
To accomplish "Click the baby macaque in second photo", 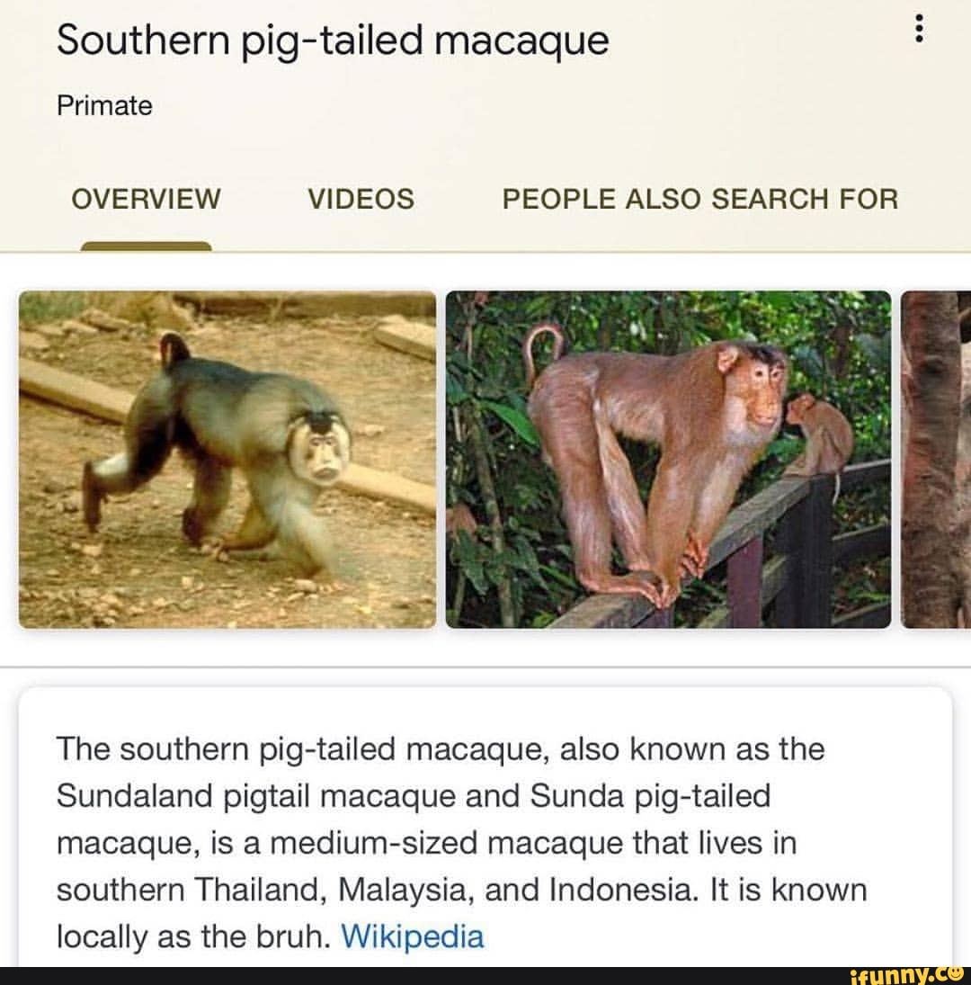I will [x=819, y=435].
